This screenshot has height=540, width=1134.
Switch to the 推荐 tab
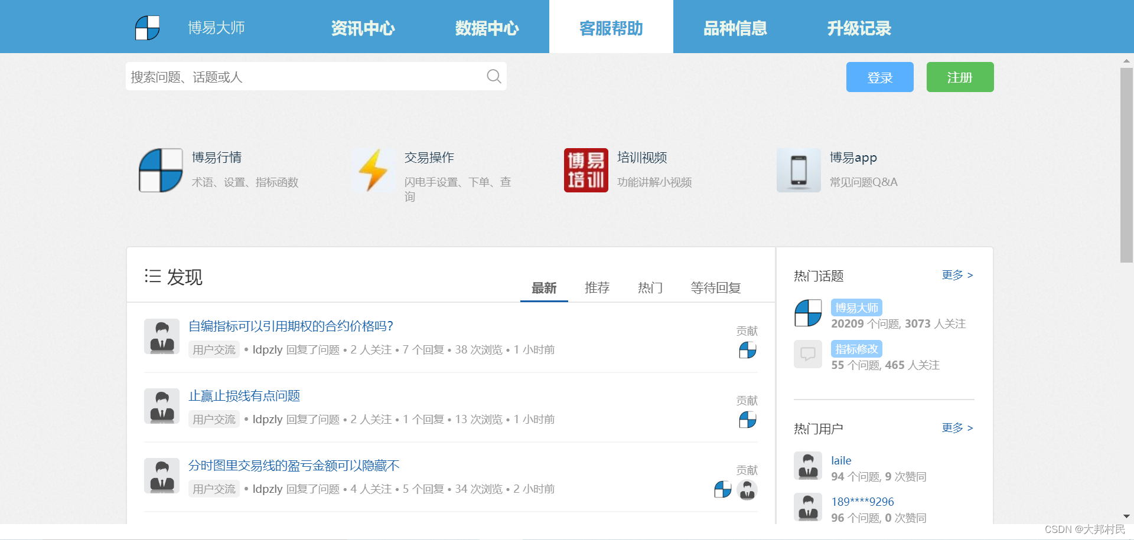(597, 287)
